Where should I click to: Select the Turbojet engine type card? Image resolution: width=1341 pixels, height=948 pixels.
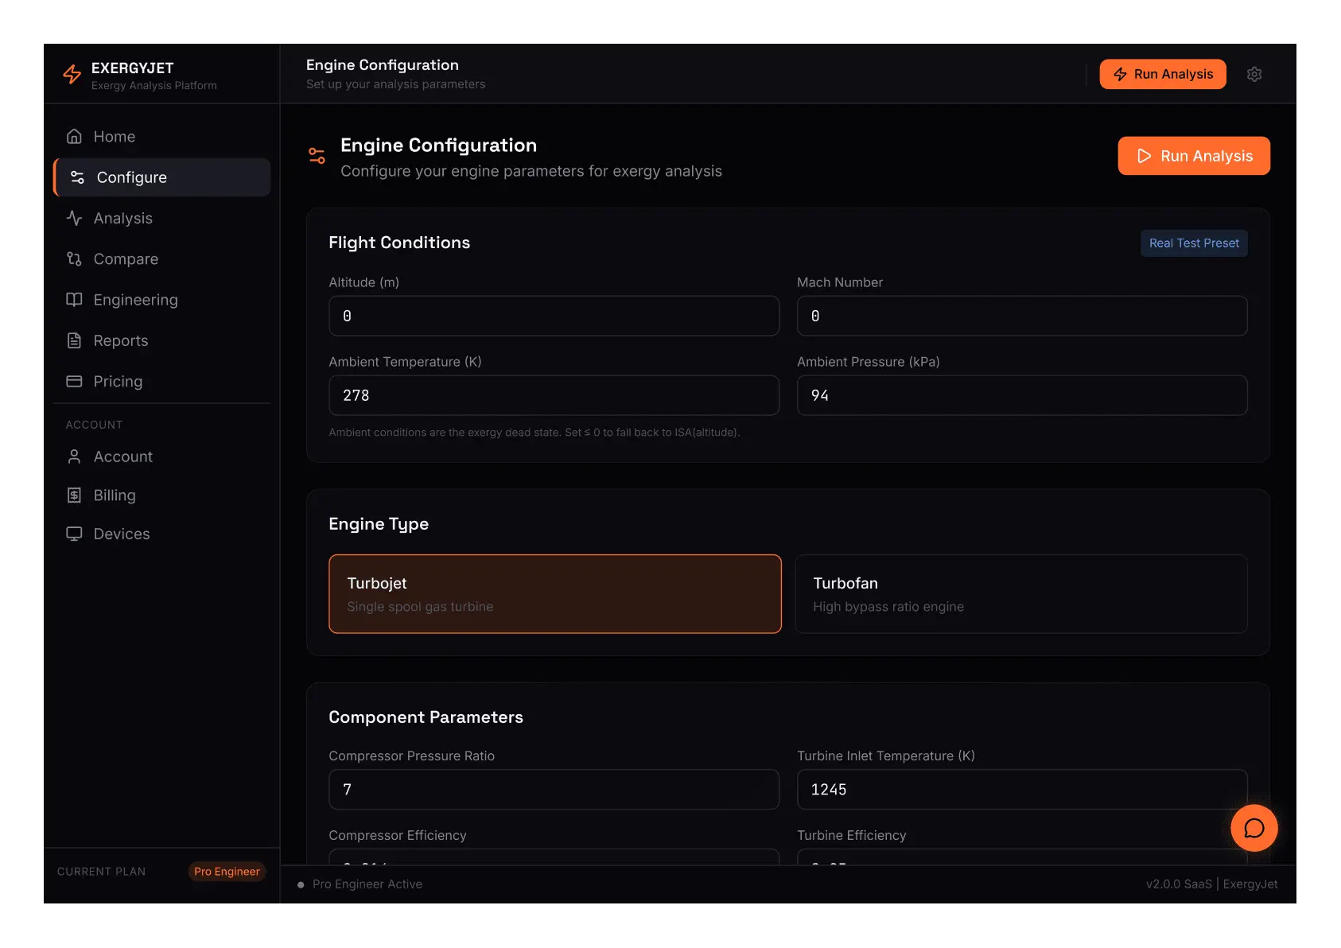point(555,594)
